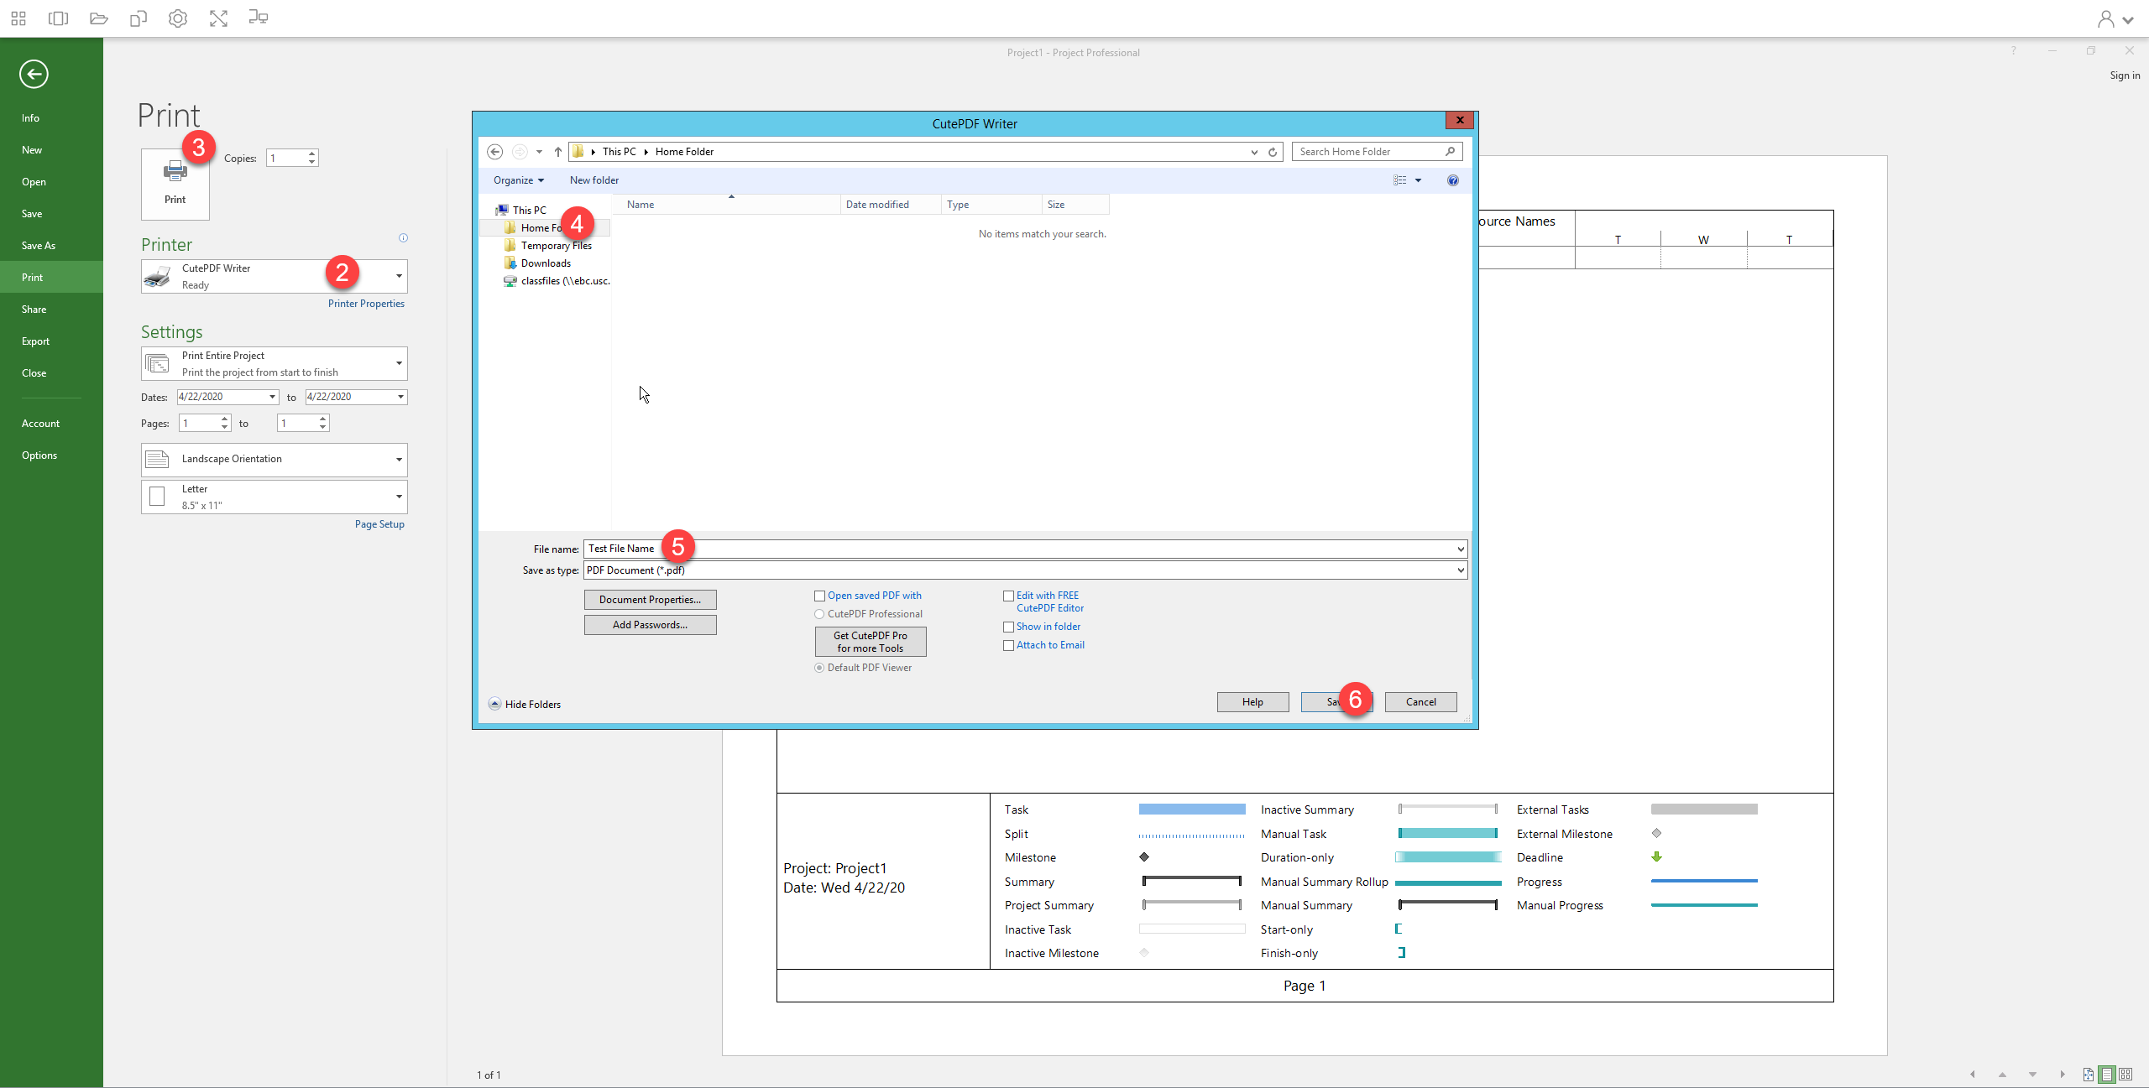Click the open folder icon in top toolbar
The image size is (2149, 1088).
click(x=98, y=18)
